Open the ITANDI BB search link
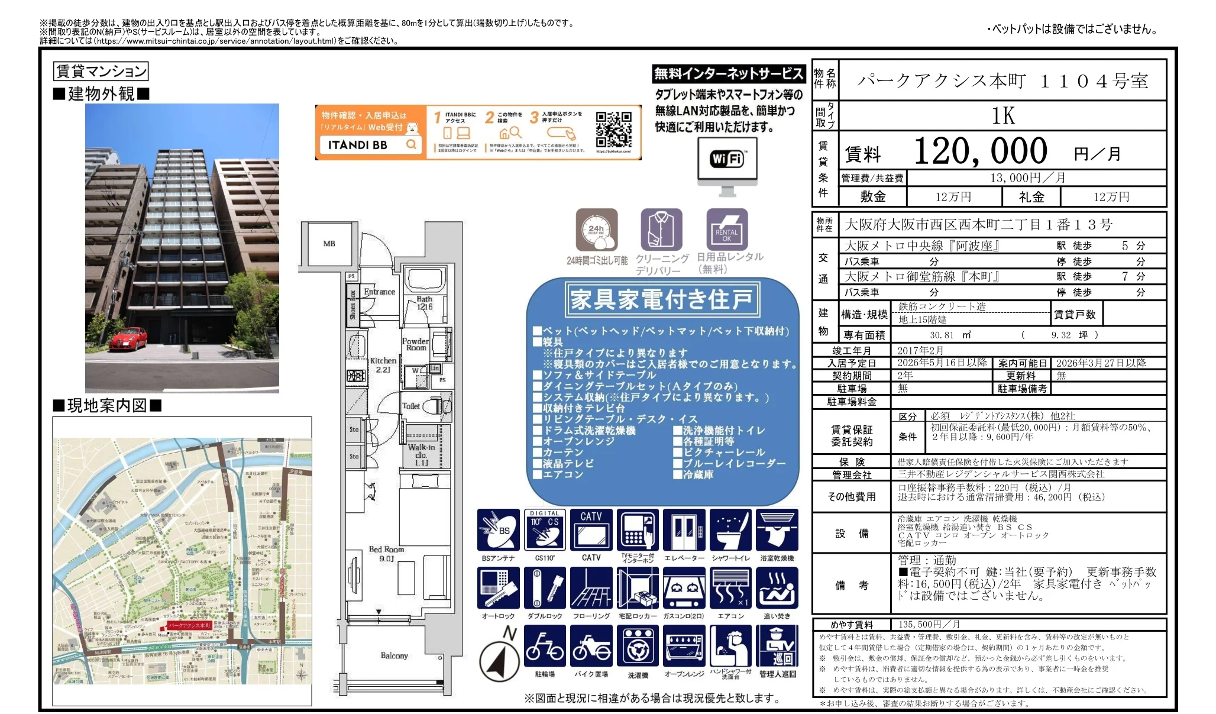 [x=371, y=144]
